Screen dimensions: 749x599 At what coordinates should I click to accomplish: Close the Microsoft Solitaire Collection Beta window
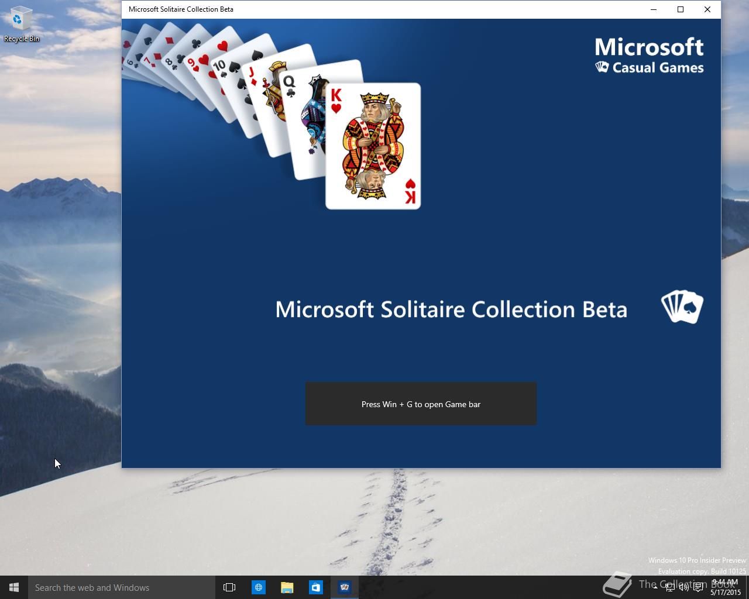click(x=707, y=9)
